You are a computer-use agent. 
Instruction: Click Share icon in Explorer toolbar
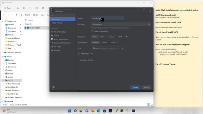(x=43, y=8)
